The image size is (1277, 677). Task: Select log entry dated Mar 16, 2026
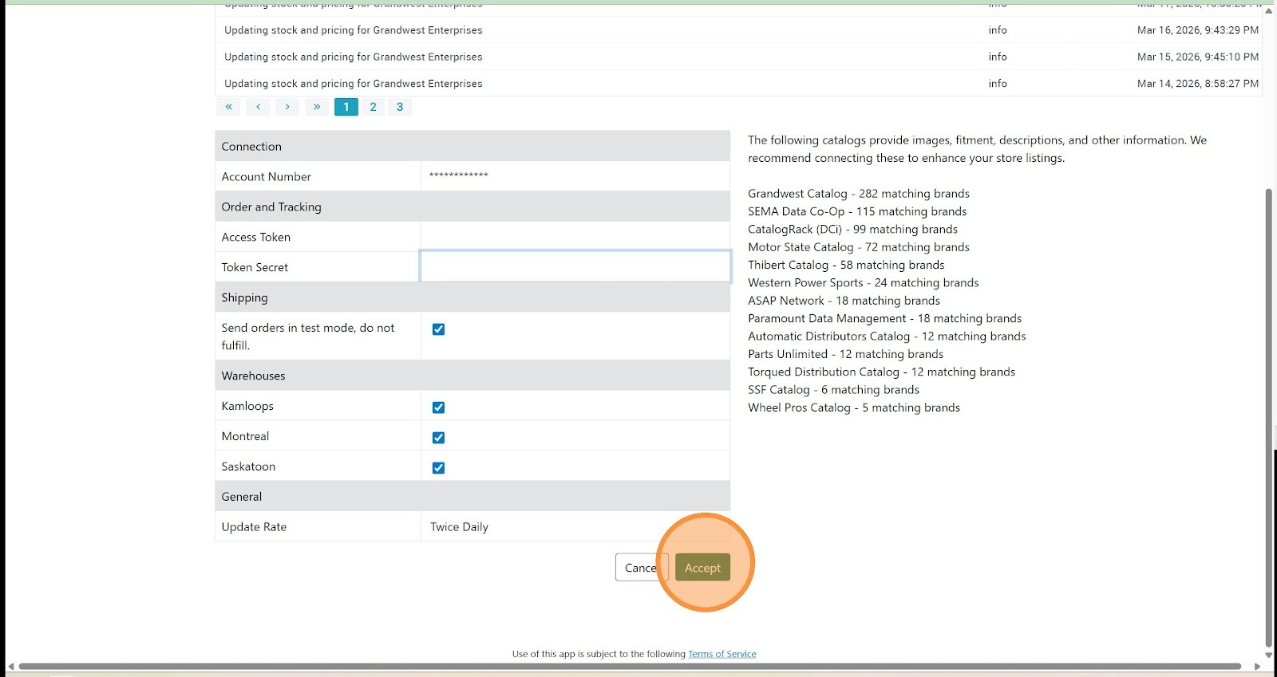point(738,30)
